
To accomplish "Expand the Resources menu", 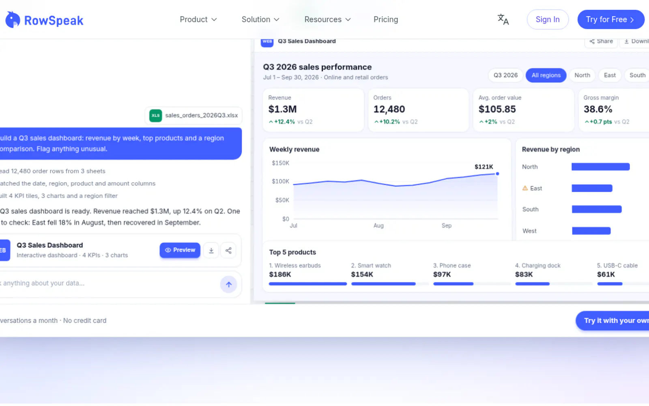I will (x=327, y=19).
